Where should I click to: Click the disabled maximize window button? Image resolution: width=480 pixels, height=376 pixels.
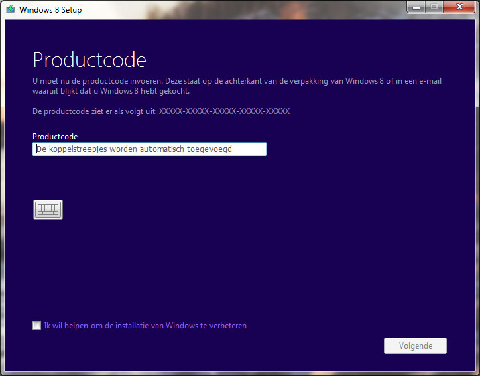pos(434,7)
